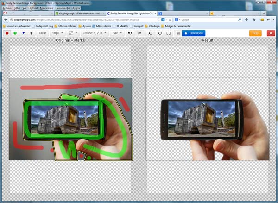The height and width of the screenshot is (203, 278).
Task: Click the Clear button
Action: coord(42,33)
